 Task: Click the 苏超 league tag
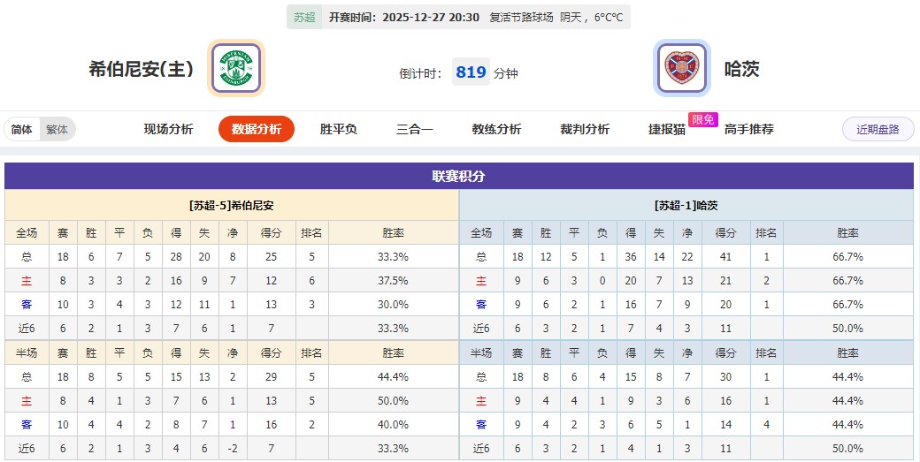(304, 17)
